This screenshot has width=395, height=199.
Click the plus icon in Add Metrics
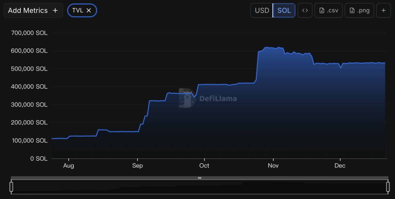(55, 10)
